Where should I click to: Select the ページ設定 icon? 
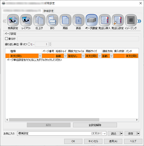coord(92,22)
